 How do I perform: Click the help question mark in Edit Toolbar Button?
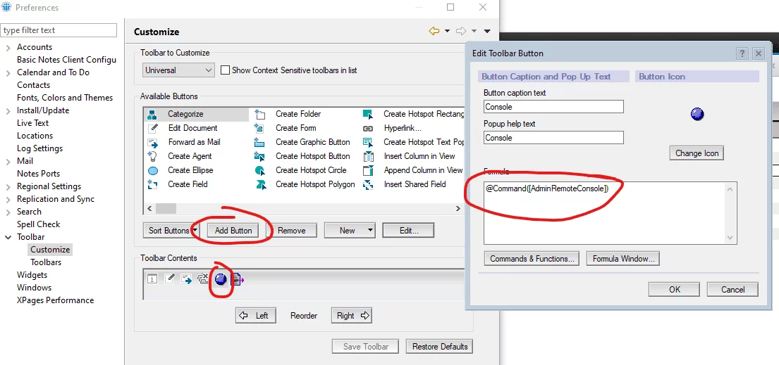[742, 53]
